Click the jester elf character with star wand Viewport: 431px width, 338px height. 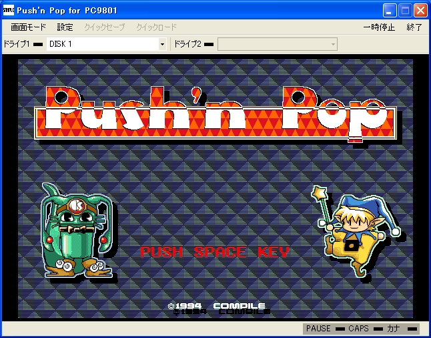click(356, 231)
